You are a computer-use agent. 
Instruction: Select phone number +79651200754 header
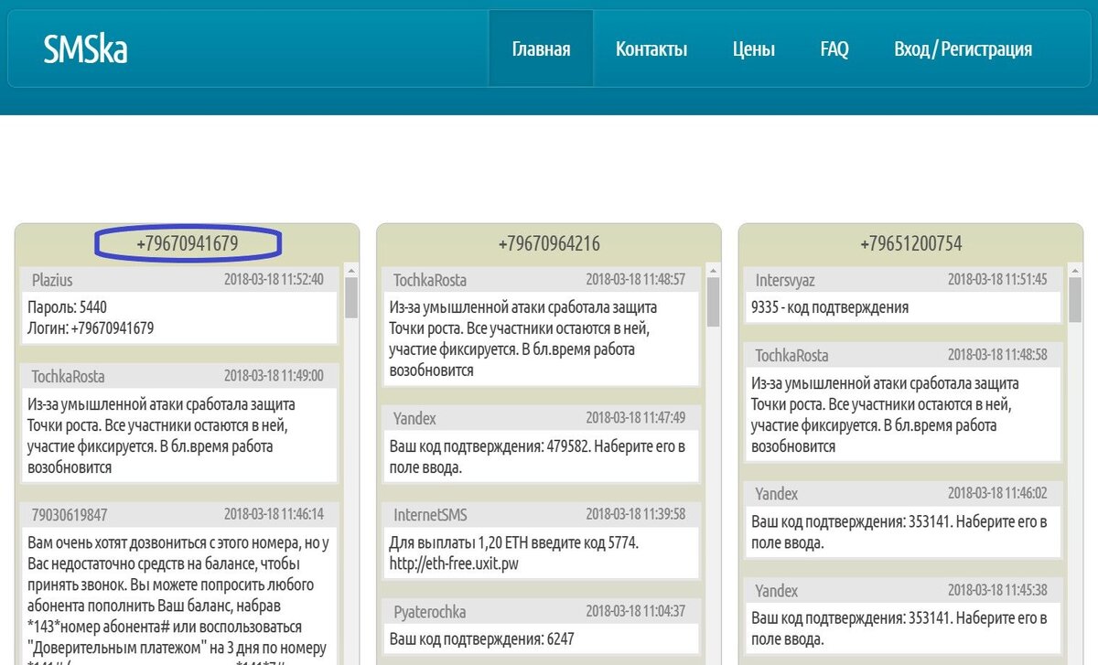coord(910,243)
